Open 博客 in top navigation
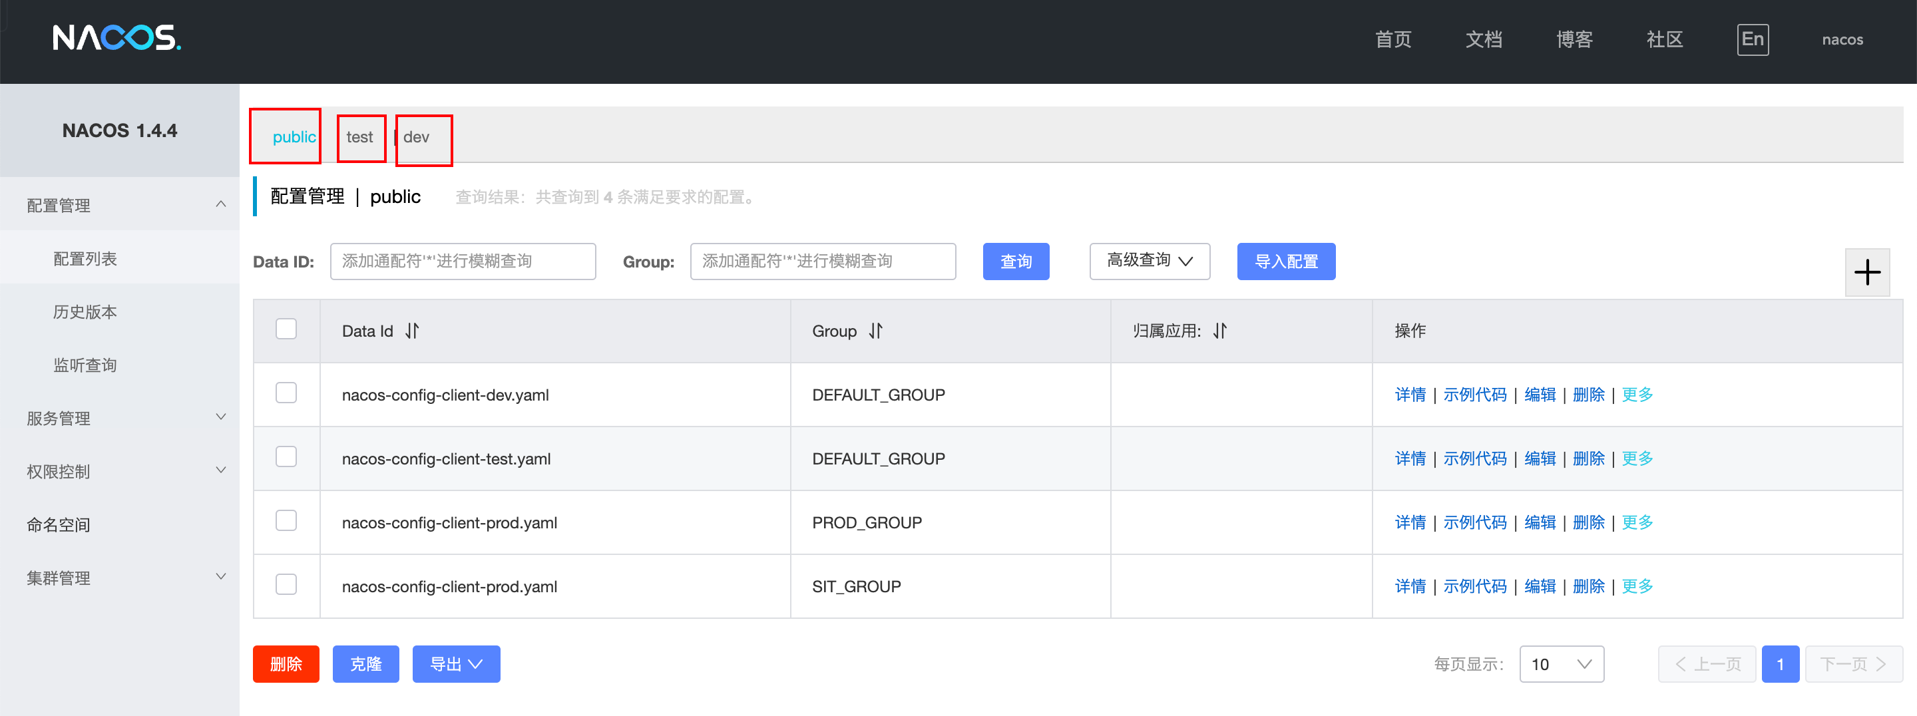 [x=1574, y=39]
